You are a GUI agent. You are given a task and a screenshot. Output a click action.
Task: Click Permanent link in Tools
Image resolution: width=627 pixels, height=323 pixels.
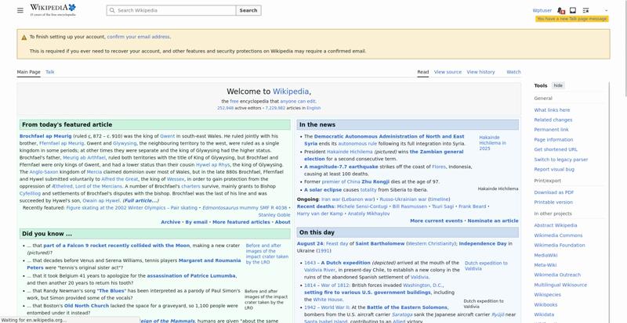pos(551,129)
